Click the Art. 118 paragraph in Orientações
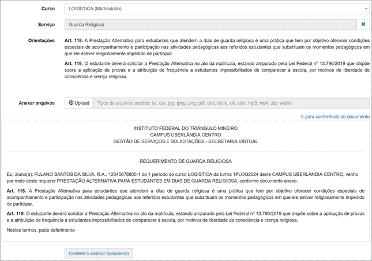 pyautogui.click(x=217, y=47)
